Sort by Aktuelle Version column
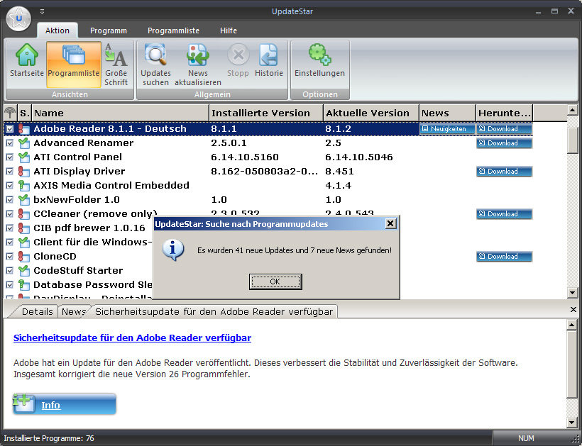The image size is (582, 446). pos(371,113)
